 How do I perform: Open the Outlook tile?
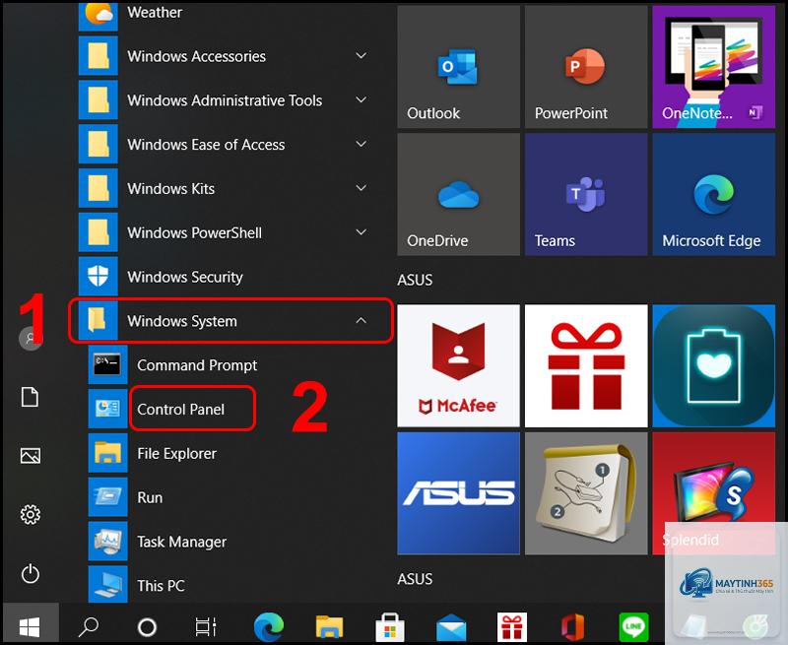[458, 67]
